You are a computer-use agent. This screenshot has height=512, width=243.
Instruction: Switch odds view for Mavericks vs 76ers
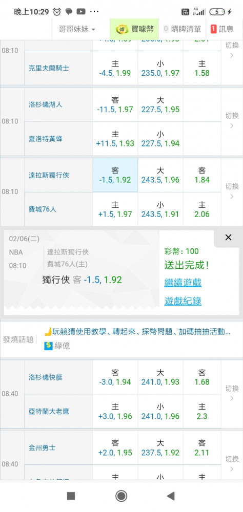click(232, 191)
